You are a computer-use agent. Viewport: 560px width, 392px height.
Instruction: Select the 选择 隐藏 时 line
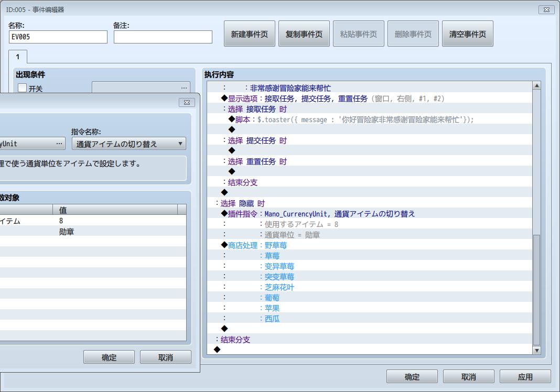(370, 203)
